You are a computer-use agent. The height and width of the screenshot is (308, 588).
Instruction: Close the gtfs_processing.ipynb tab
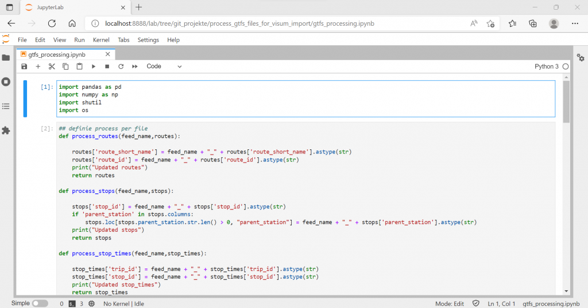pyautogui.click(x=107, y=54)
